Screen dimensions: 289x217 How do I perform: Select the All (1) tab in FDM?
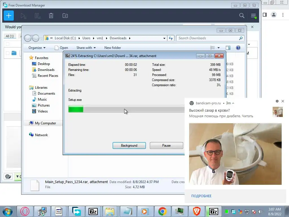[x=10, y=36]
